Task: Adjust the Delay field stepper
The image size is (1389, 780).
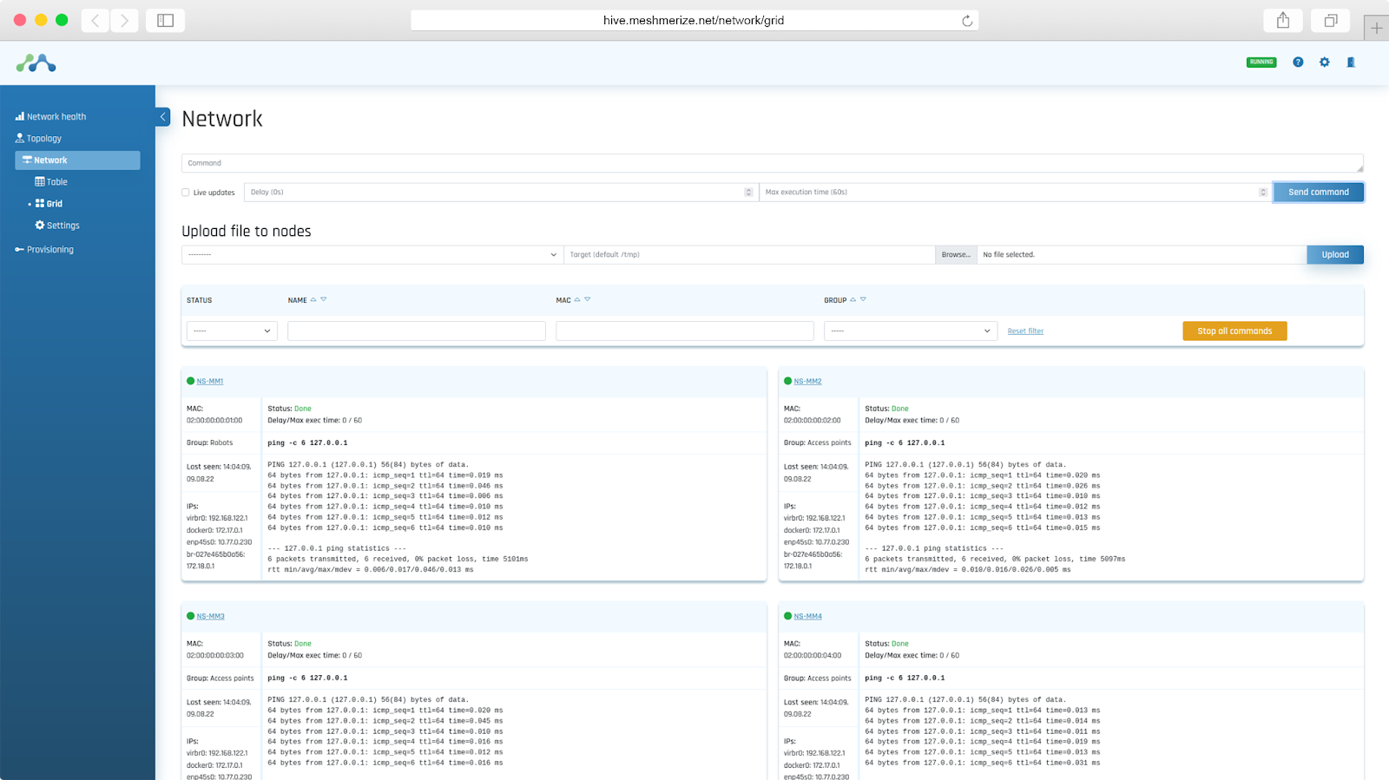Action: [748, 193]
